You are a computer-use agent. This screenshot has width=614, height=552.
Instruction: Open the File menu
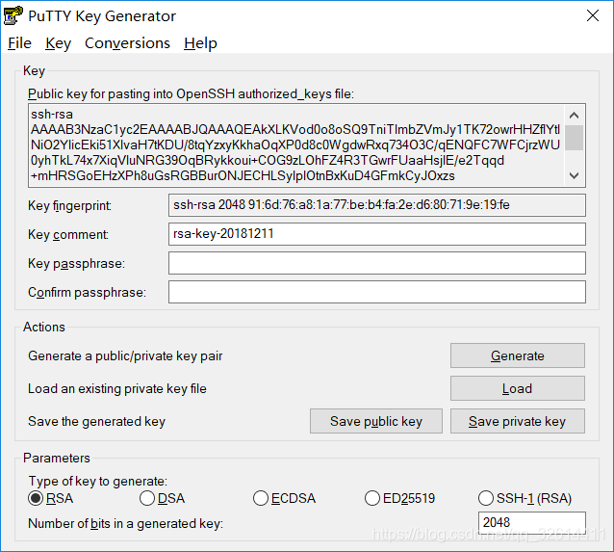click(19, 43)
